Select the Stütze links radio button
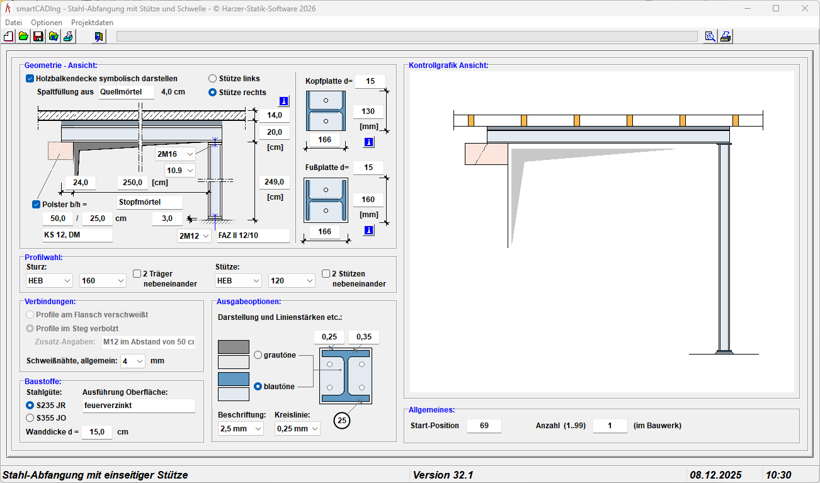 pyautogui.click(x=213, y=79)
